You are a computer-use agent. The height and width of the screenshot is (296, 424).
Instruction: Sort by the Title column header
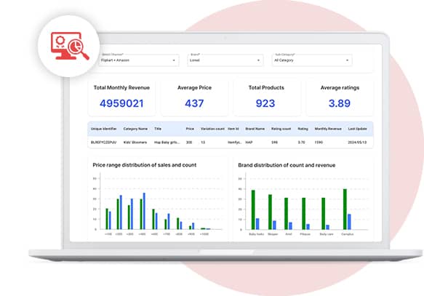coord(158,129)
